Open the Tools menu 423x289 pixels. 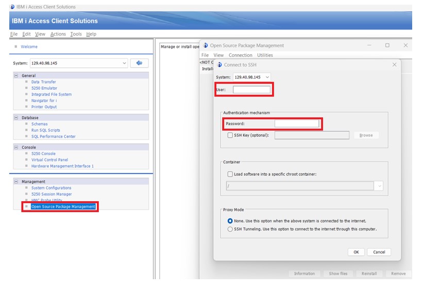(x=76, y=34)
